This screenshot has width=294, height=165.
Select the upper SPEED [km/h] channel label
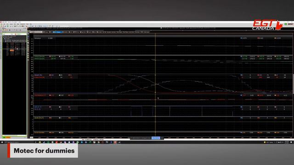point(40,56)
